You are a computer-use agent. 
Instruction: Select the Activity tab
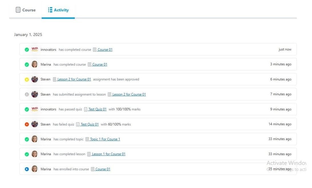tap(58, 10)
